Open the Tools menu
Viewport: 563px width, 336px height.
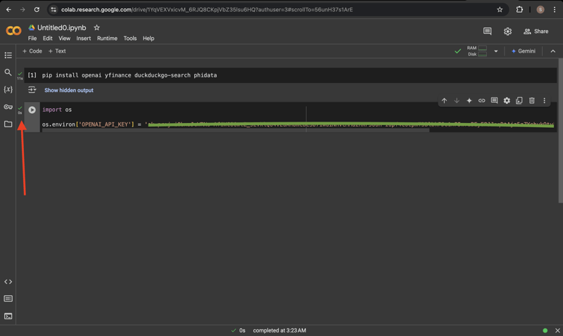click(130, 39)
